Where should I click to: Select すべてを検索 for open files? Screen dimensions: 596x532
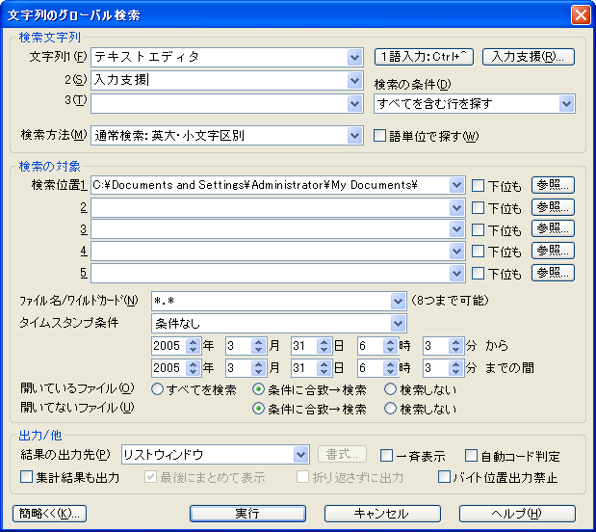(x=158, y=390)
